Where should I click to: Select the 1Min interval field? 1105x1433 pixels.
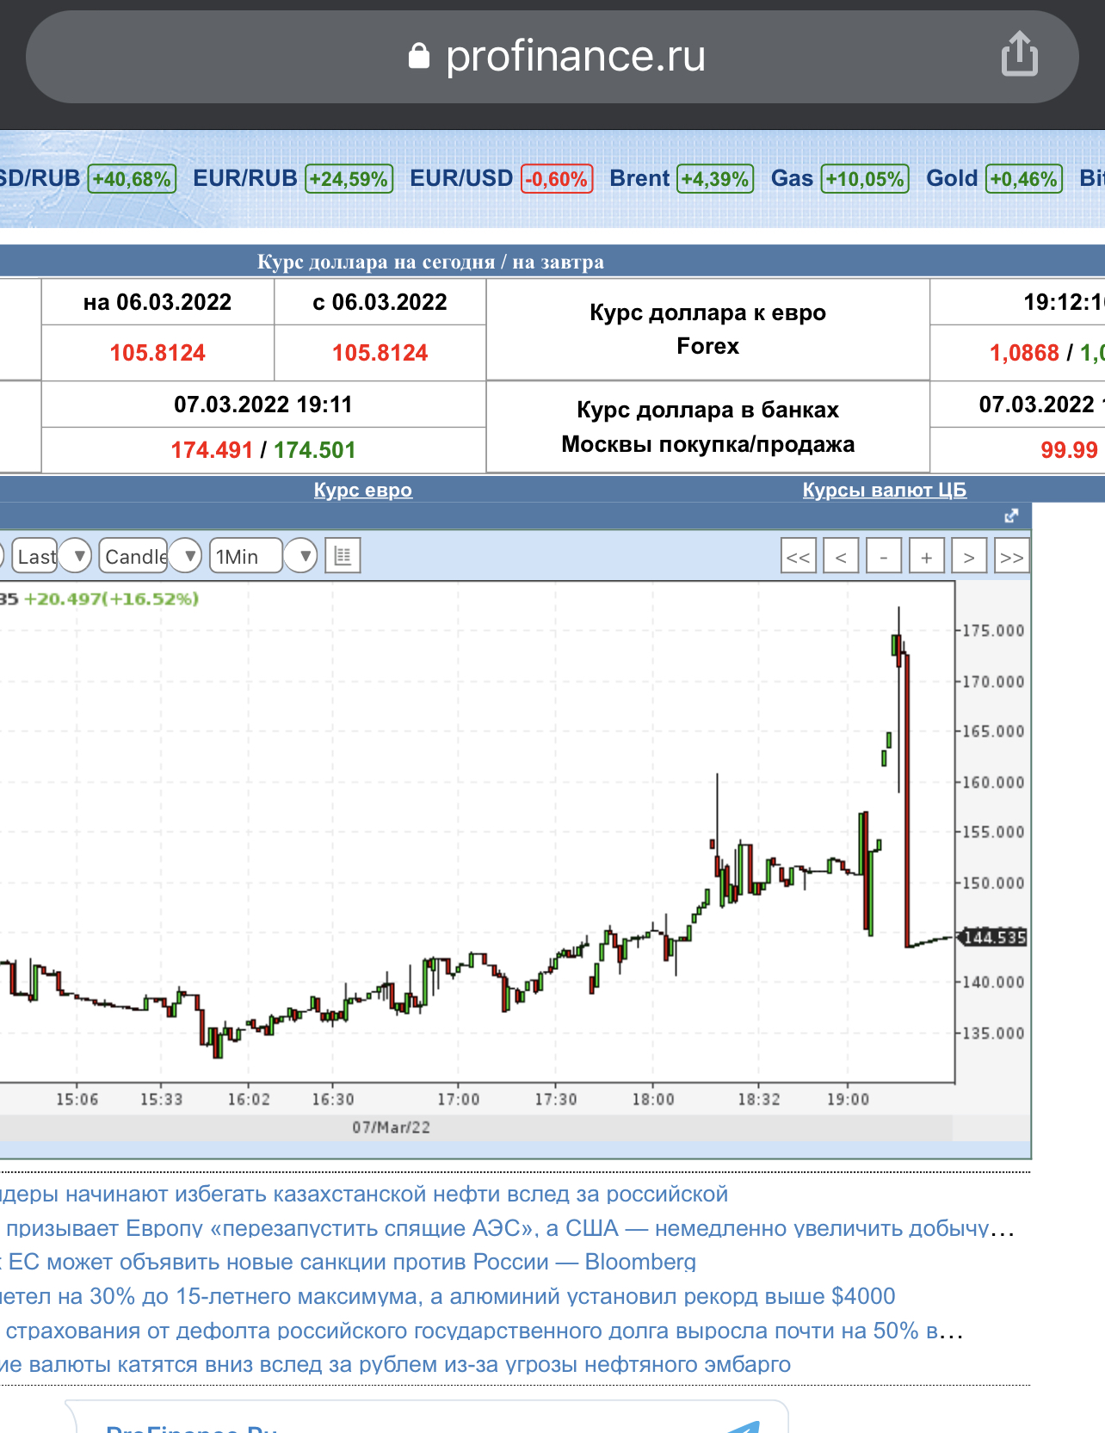[x=246, y=556]
